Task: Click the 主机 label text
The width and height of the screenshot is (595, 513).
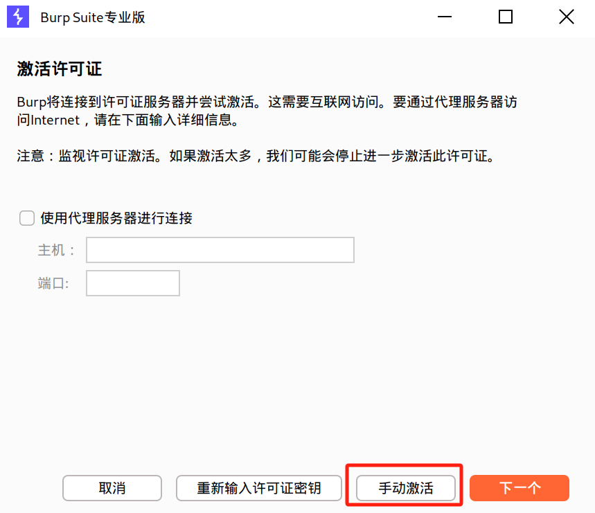Action: click(x=56, y=250)
